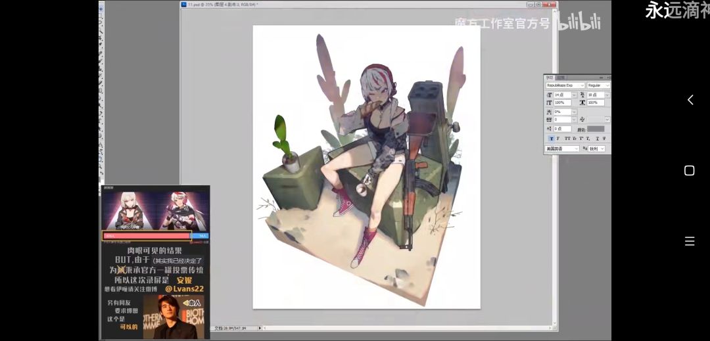Viewport: 710px width, 341px height.
Task: Tap the phone home square button
Action: pos(689,171)
